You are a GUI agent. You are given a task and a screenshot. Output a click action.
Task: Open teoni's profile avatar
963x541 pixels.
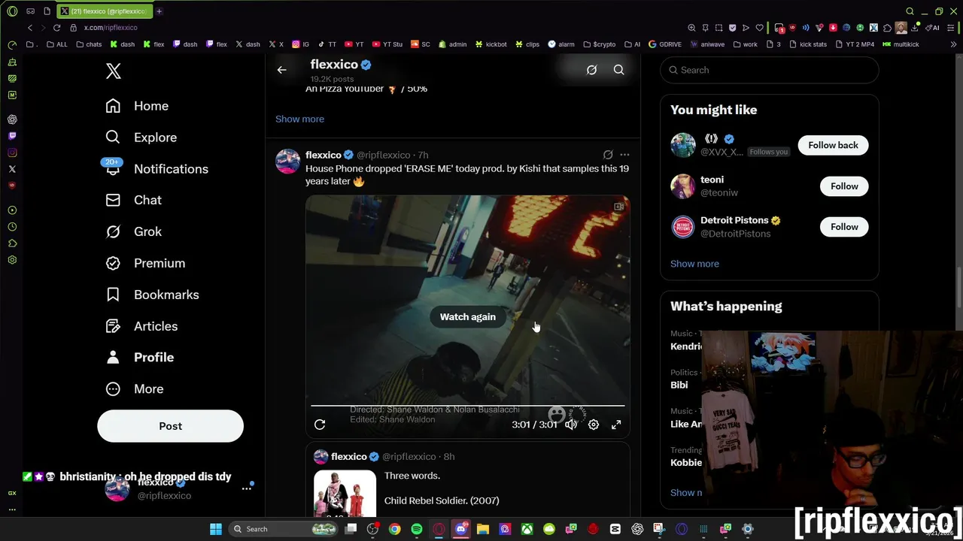683,186
